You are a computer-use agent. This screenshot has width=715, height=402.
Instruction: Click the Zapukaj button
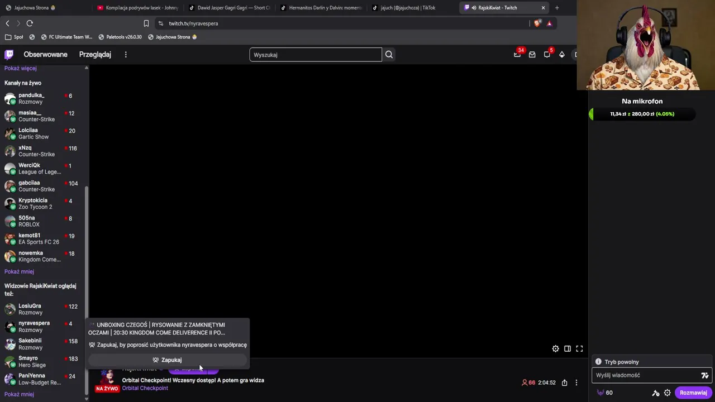167,360
